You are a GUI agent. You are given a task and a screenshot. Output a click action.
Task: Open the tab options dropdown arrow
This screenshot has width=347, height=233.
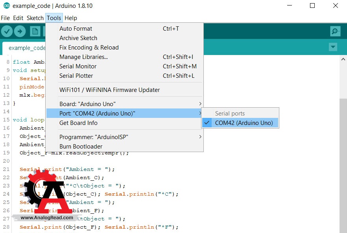pos(333,47)
